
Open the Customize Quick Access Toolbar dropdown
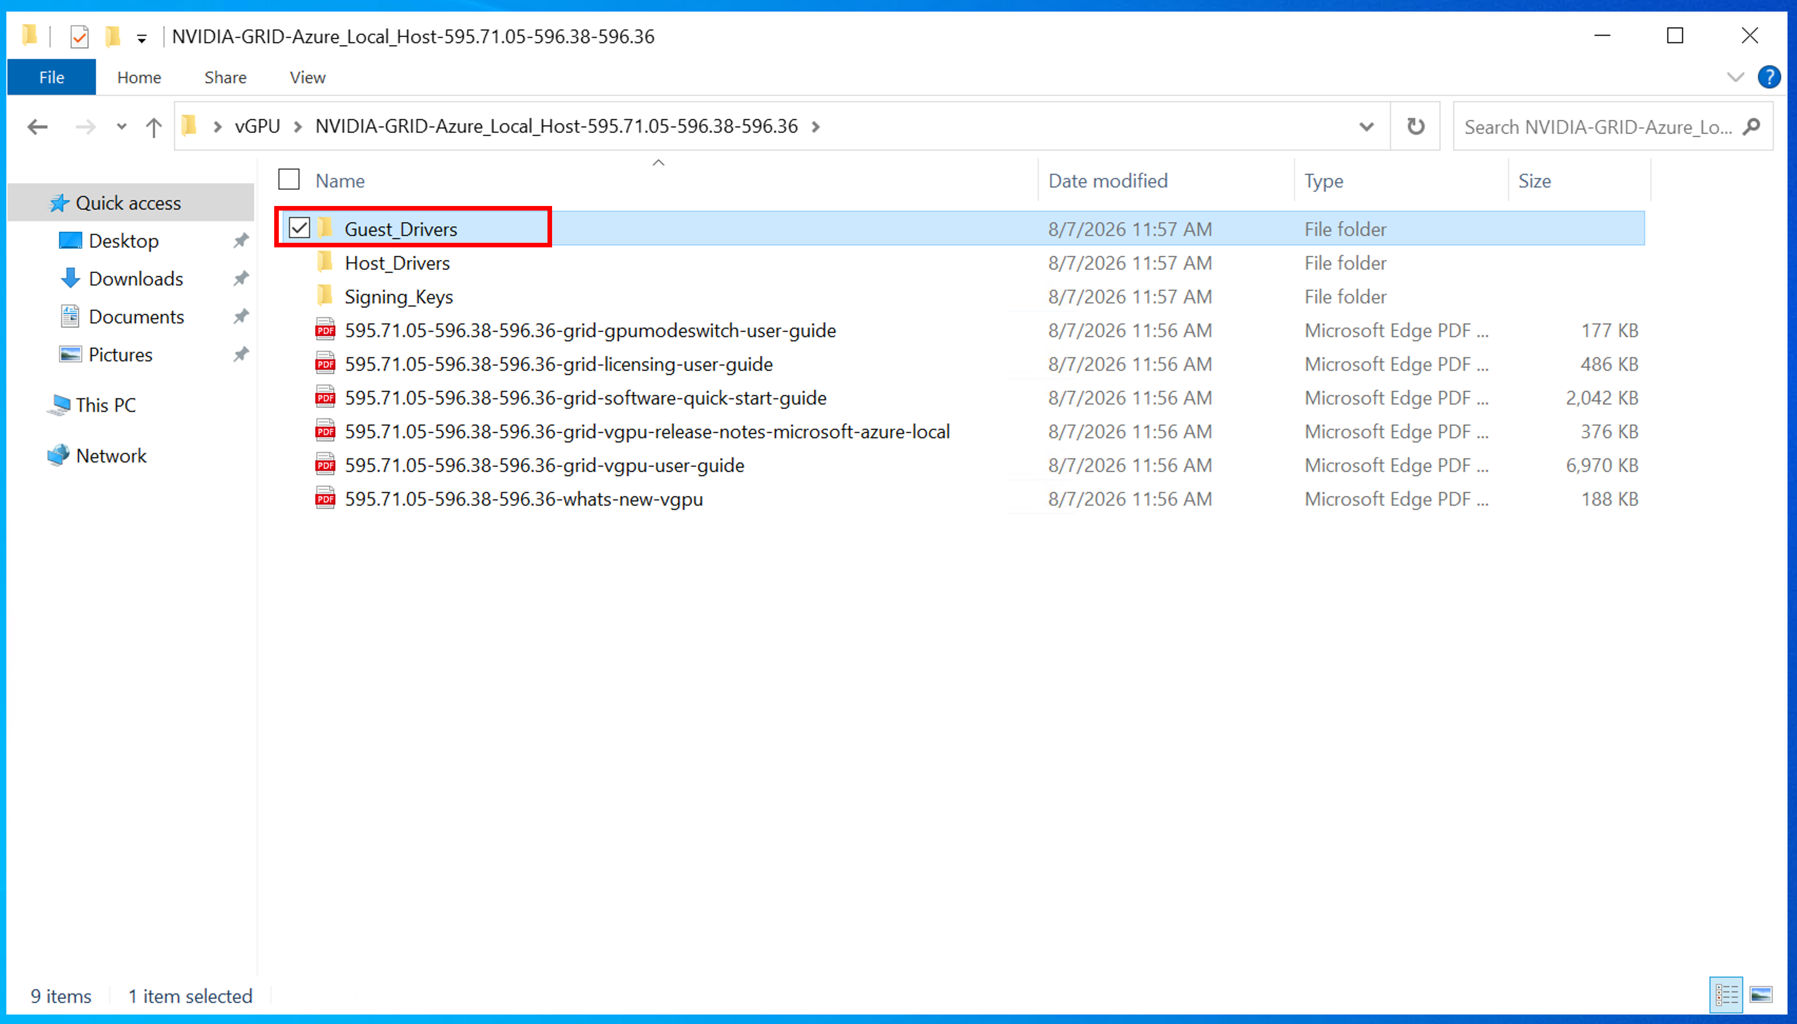142,38
